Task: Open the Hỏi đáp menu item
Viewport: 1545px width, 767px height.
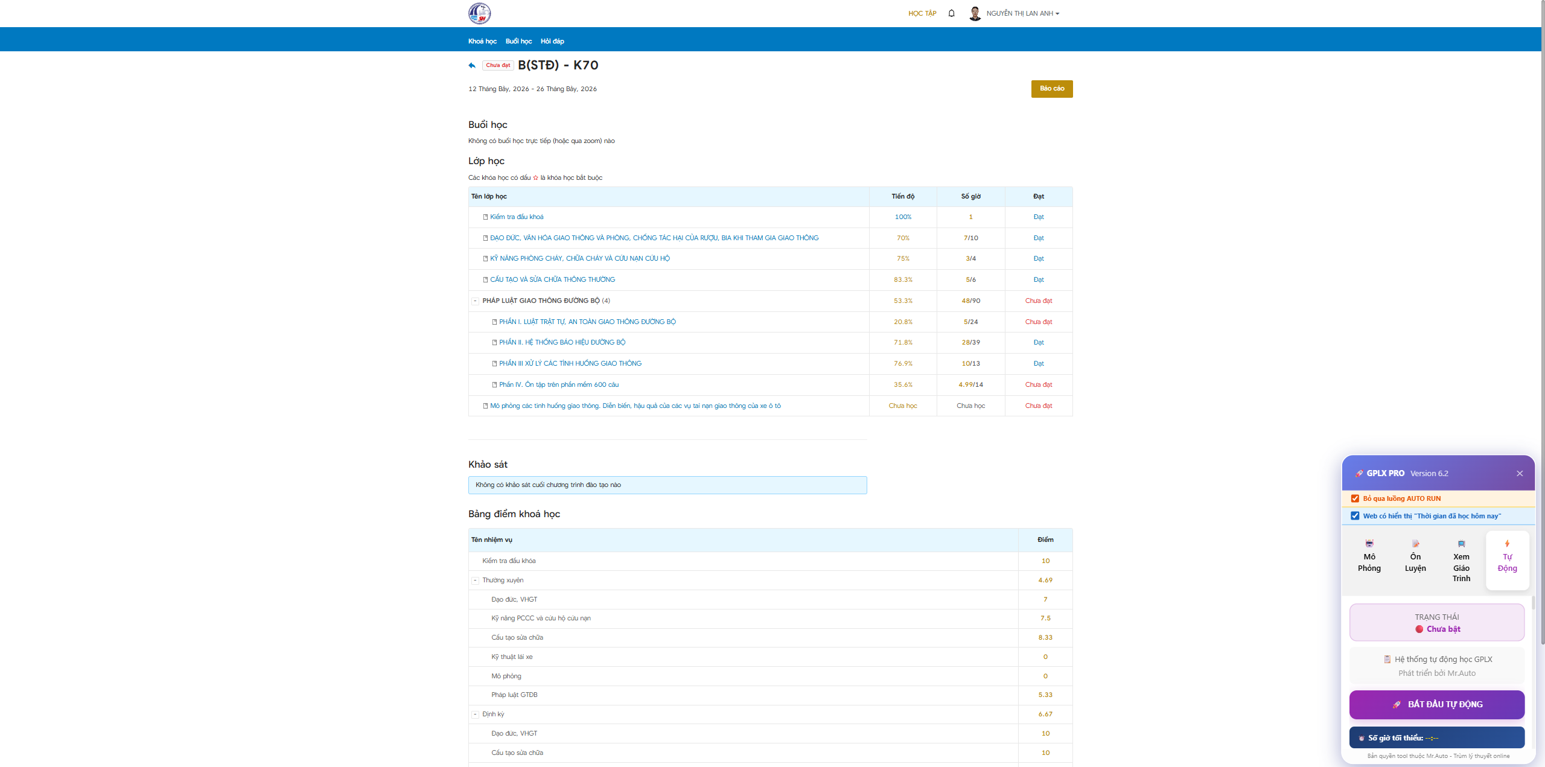Action: [x=552, y=41]
